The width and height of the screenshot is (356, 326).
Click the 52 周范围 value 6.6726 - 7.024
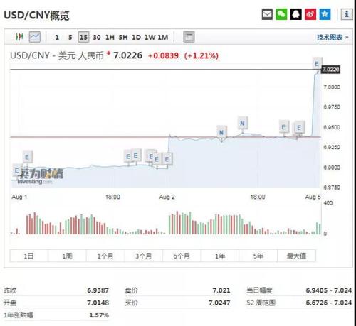pyautogui.click(x=329, y=303)
